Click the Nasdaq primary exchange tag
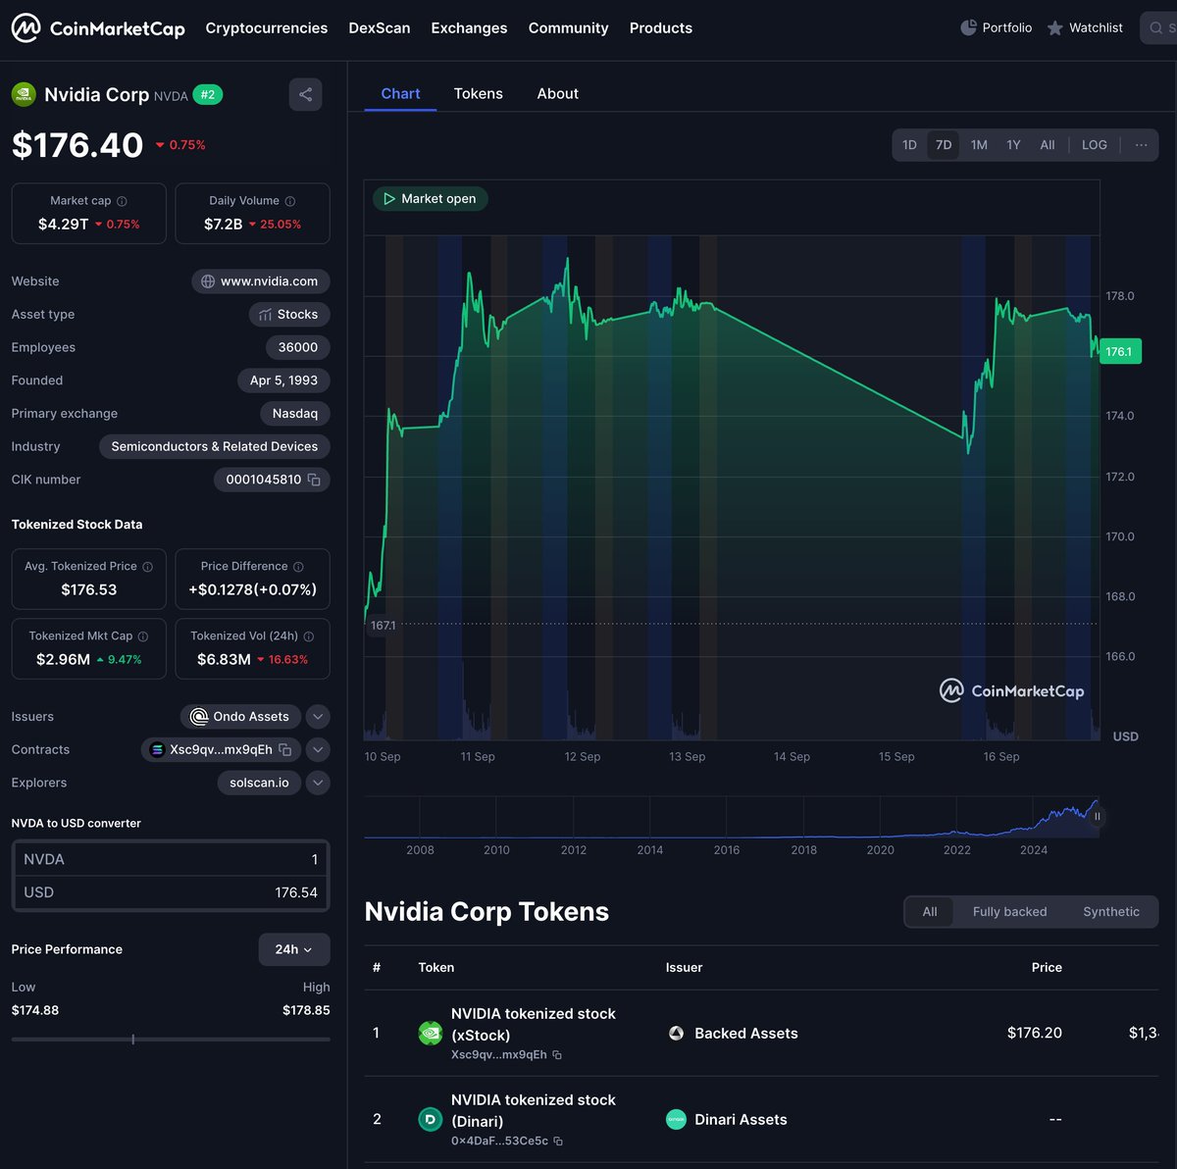Image resolution: width=1177 pixels, height=1169 pixels. (295, 414)
